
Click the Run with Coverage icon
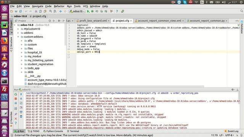(x=97, y=11)
